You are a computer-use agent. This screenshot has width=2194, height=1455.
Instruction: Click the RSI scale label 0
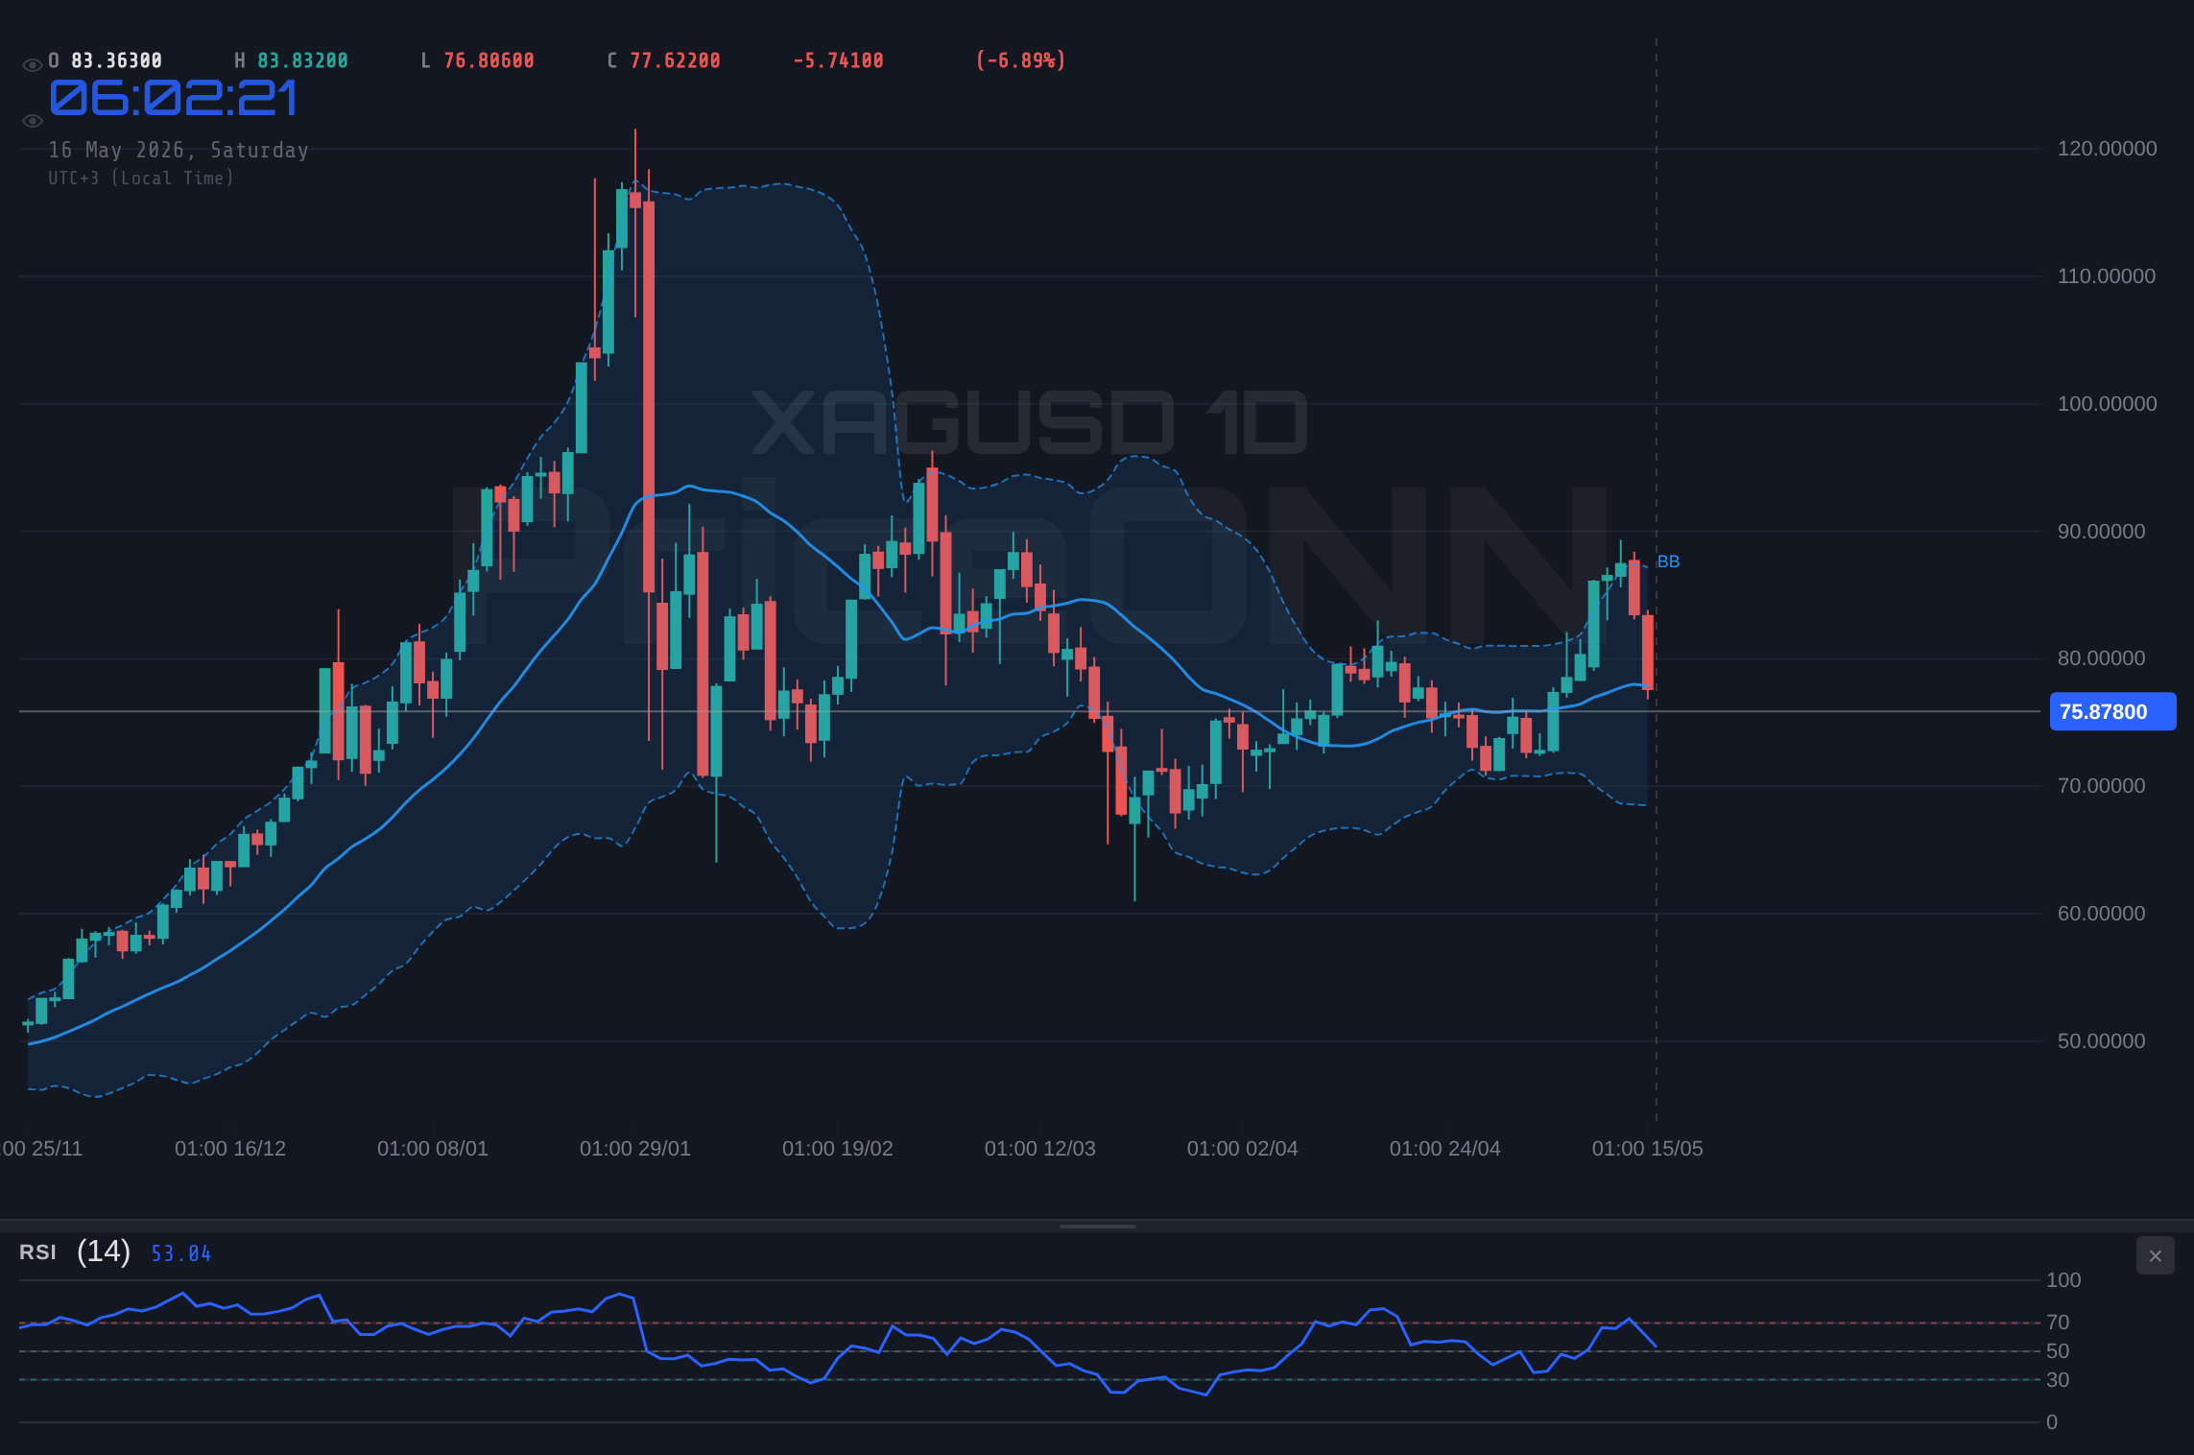2052,1422
